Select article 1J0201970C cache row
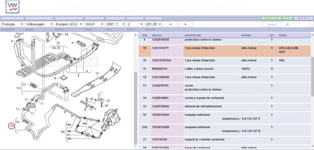 coord(225,88)
